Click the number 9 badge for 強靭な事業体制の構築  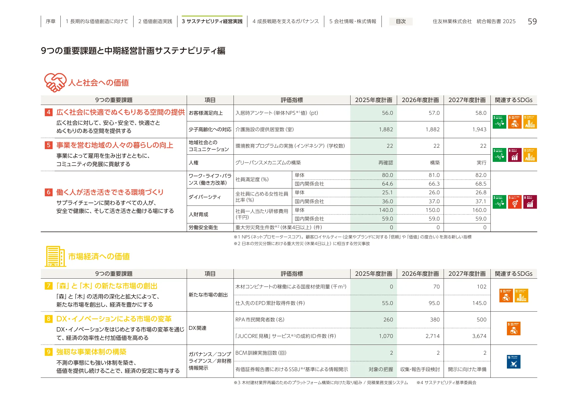point(48,352)
